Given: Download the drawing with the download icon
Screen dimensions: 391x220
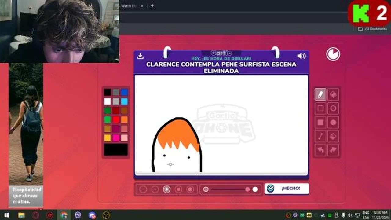Looking at the screenshot, I should [x=140, y=56].
